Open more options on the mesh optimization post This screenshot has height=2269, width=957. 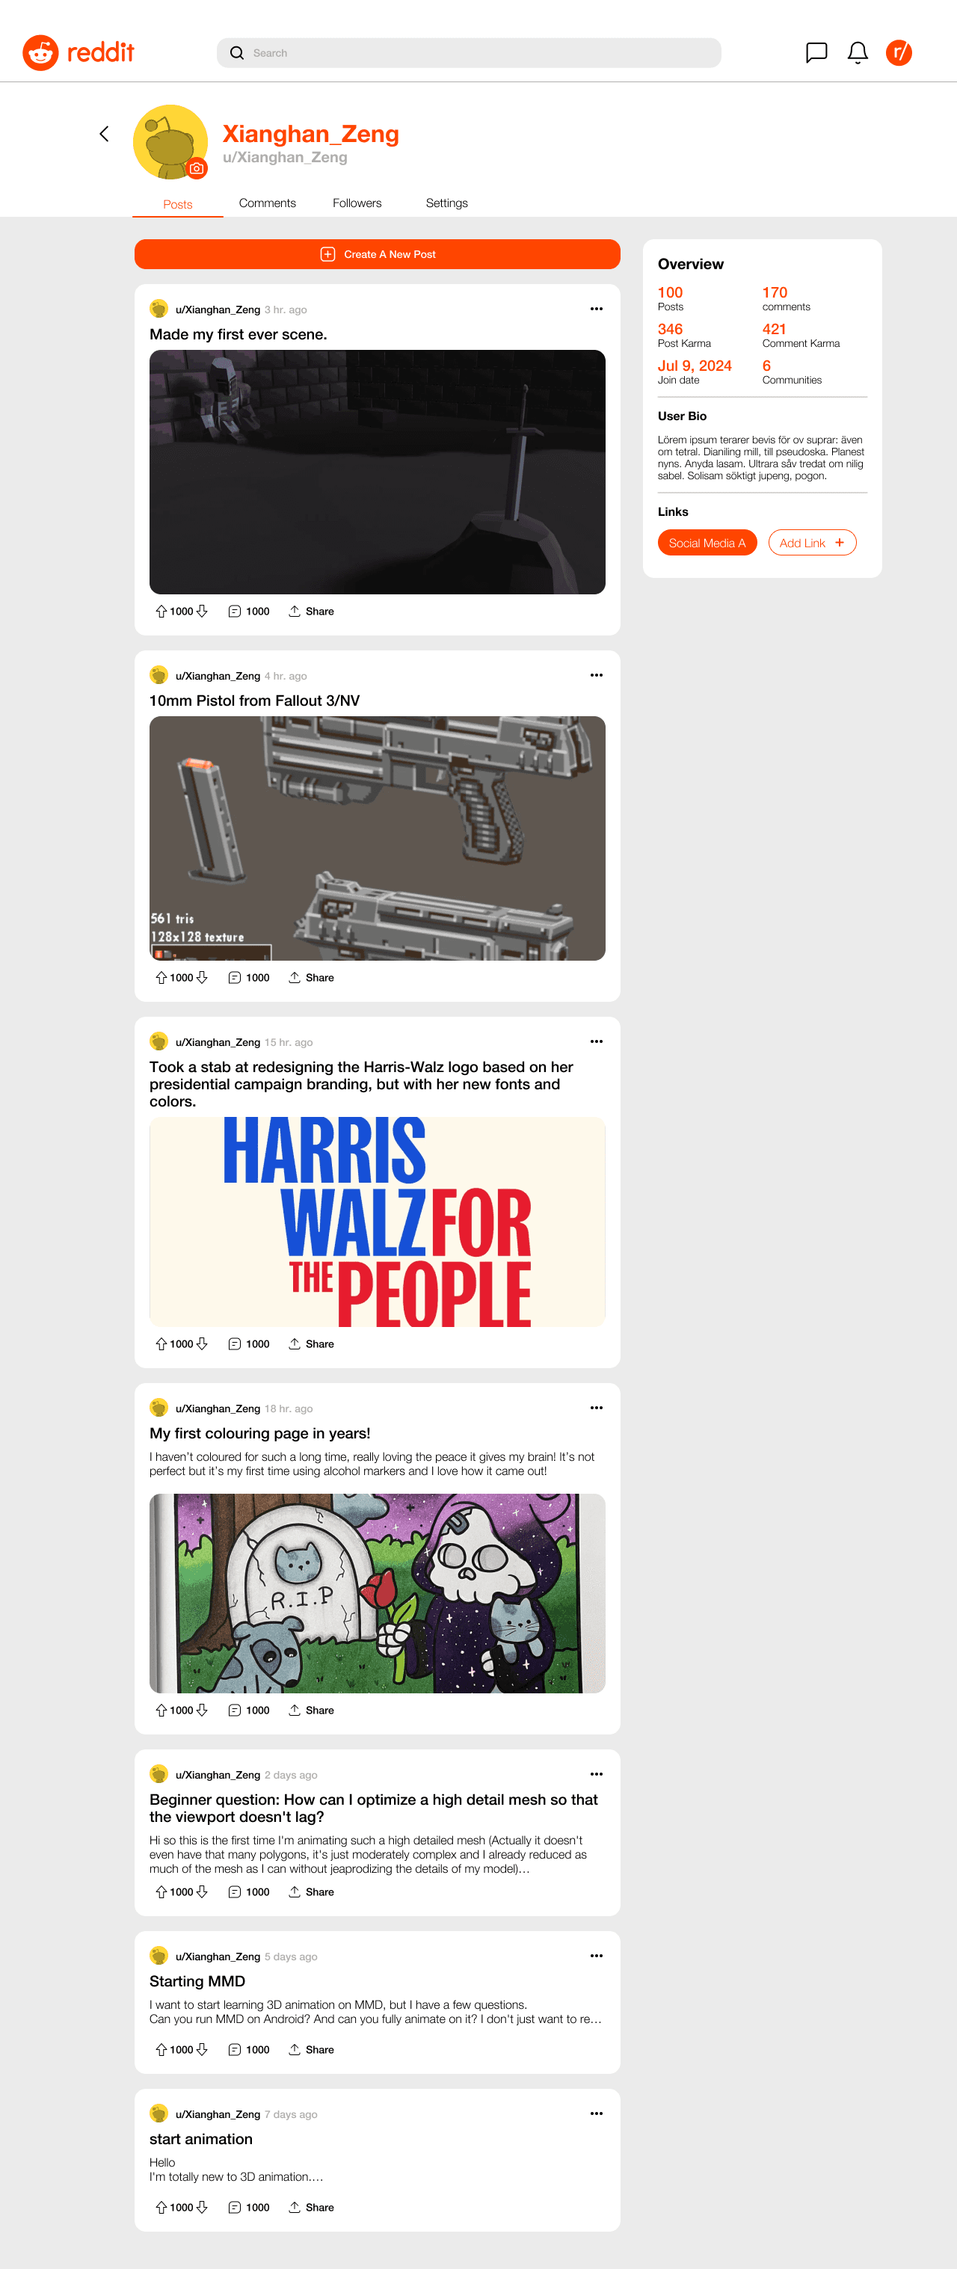[597, 1774]
